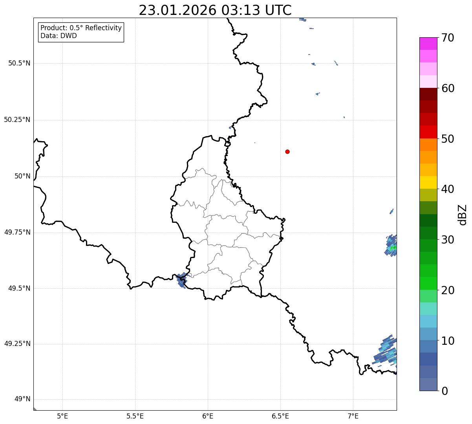Click the 0 tick on the colorbar
Image resolution: width=472 pixels, height=424 pixels.
point(445,391)
